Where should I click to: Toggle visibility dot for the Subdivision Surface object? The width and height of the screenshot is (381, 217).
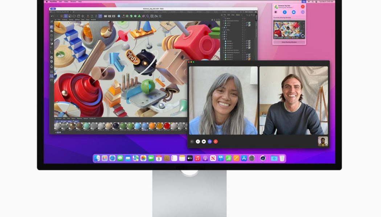[242, 21]
